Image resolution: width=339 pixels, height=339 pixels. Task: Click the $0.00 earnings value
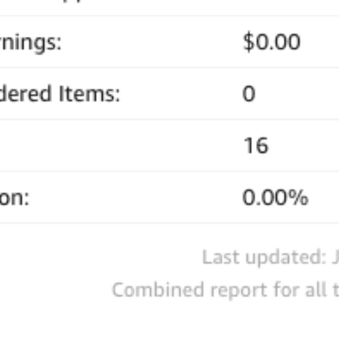271,42
